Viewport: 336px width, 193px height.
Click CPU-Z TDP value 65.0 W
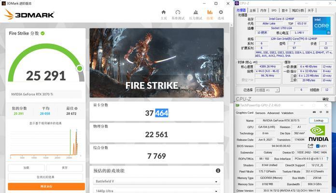pyautogui.click(x=302, y=24)
